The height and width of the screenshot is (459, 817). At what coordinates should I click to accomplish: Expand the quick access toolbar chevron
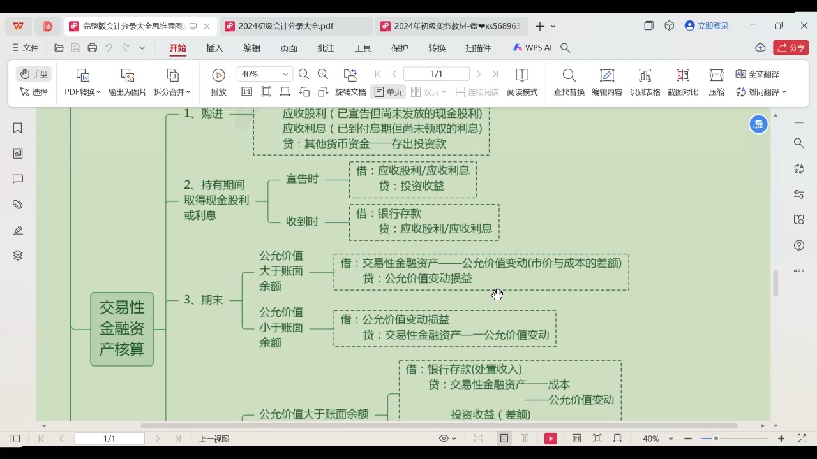click(142, 48)
